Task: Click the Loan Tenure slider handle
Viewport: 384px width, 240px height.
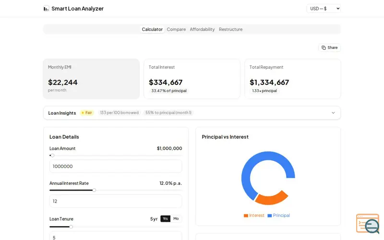Action: (71, 227)
